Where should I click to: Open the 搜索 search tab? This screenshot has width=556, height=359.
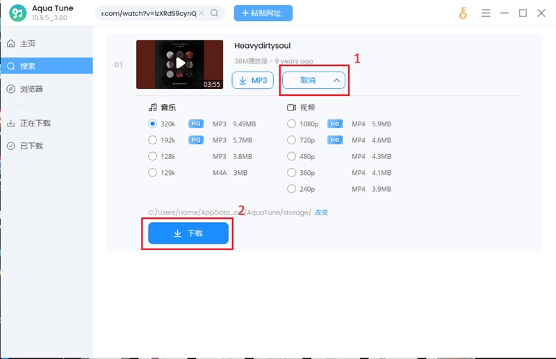click(x=47, y=66)
